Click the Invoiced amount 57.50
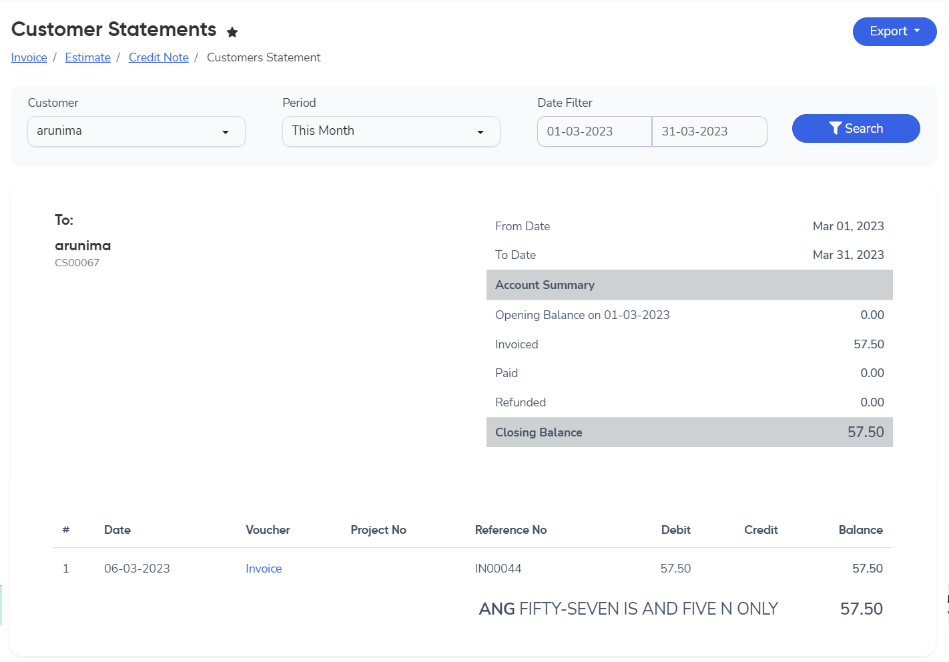The height and width of the screenshot is (662, 949). [x=869, y=344]
